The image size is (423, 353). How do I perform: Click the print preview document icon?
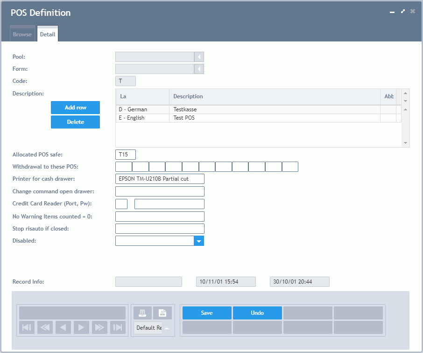click(x=162, y=313)
